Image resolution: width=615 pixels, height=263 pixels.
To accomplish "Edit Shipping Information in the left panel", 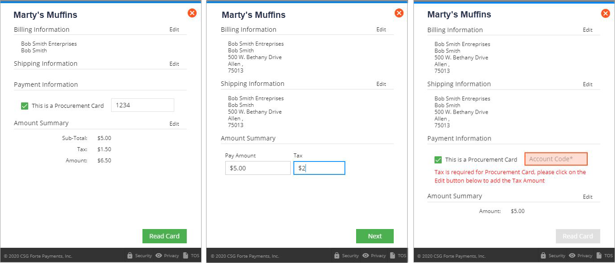I will (x=174, y=64).
